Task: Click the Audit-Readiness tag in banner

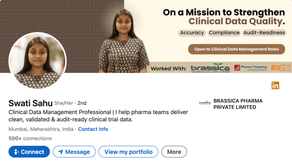Action: [264, 33]
